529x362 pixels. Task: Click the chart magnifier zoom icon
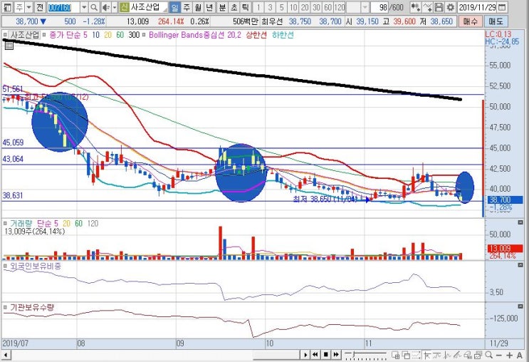(x=488, y=355)
